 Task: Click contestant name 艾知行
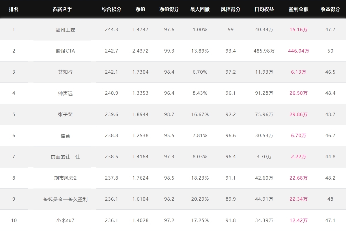[x=65, y=72]
